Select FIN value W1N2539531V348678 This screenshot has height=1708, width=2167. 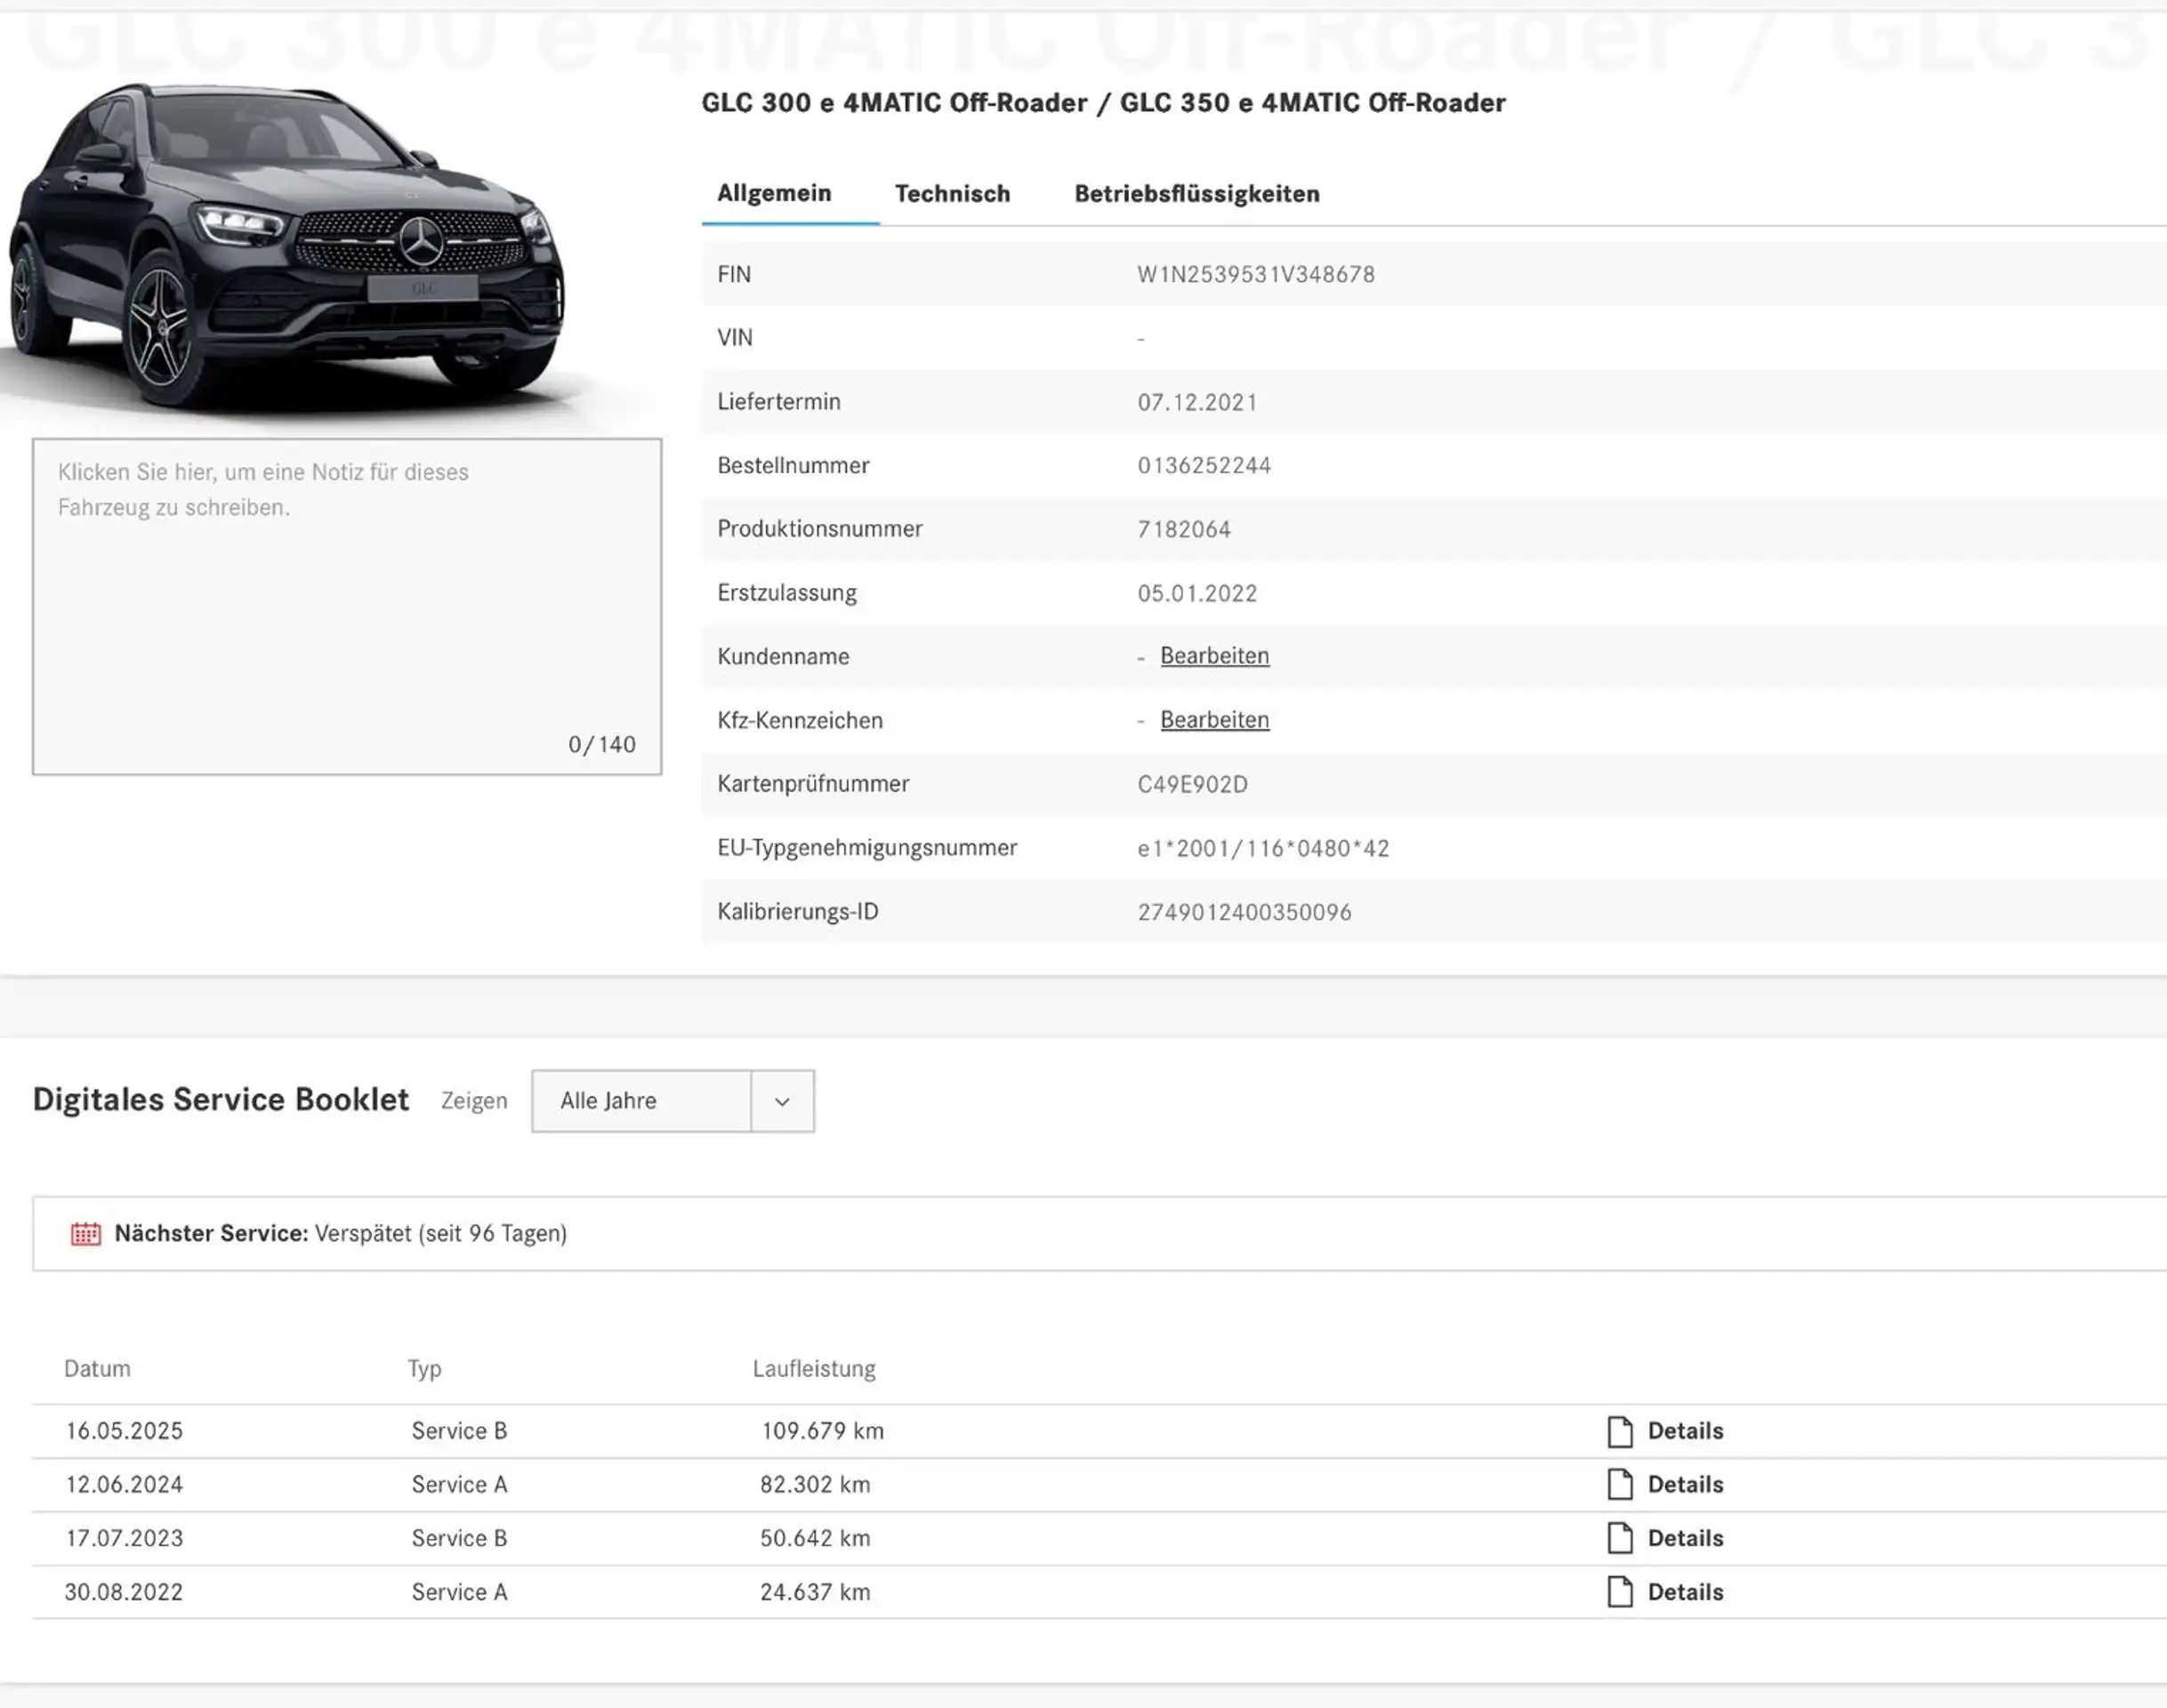click(1256, 274)
